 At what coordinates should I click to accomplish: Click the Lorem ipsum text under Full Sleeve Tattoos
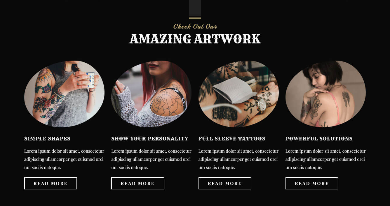pos(238,159)
